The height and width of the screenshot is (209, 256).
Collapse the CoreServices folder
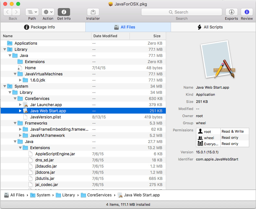coord(15,99)
